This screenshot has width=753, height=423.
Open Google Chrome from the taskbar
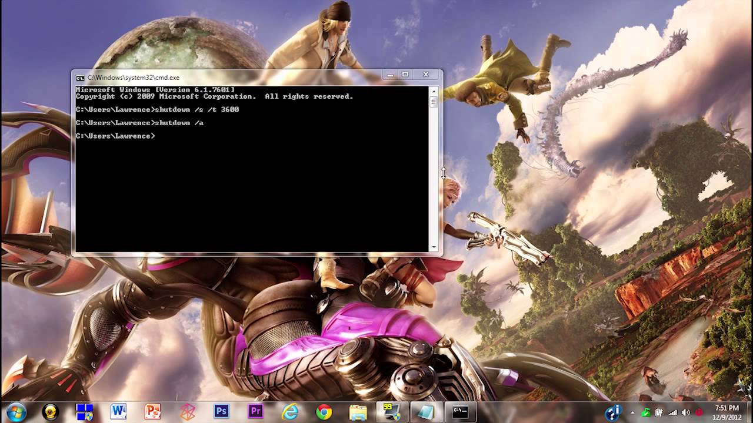click(324, 412)
